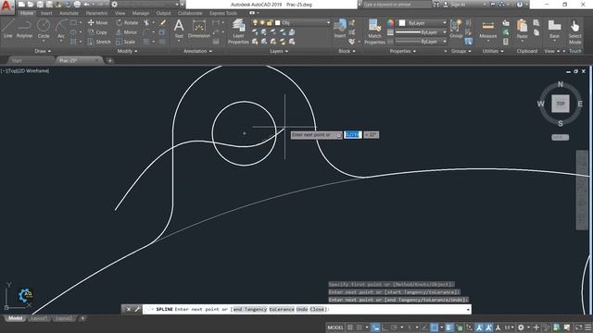The image size is (593, 333).
Task: Toggle clean screen in status bar
Action: 578,327
